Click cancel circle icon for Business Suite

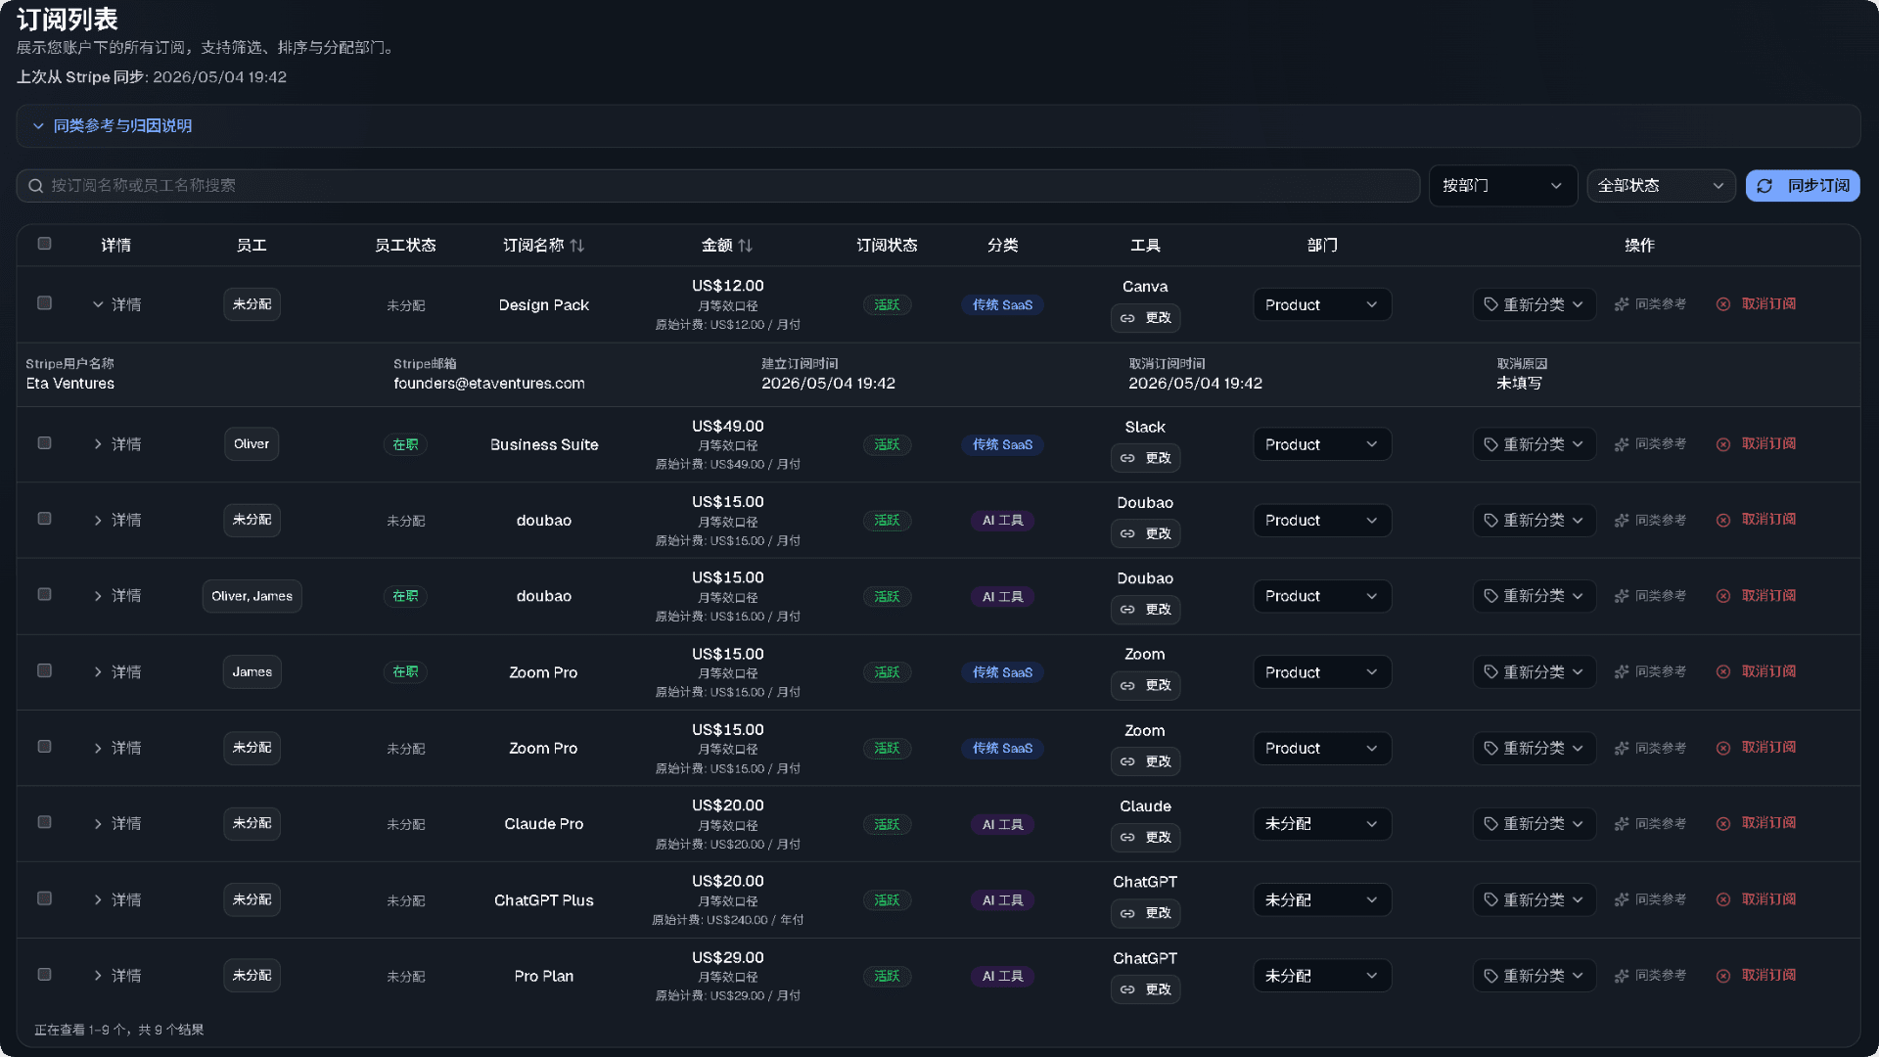click(x=1723, y=444)
